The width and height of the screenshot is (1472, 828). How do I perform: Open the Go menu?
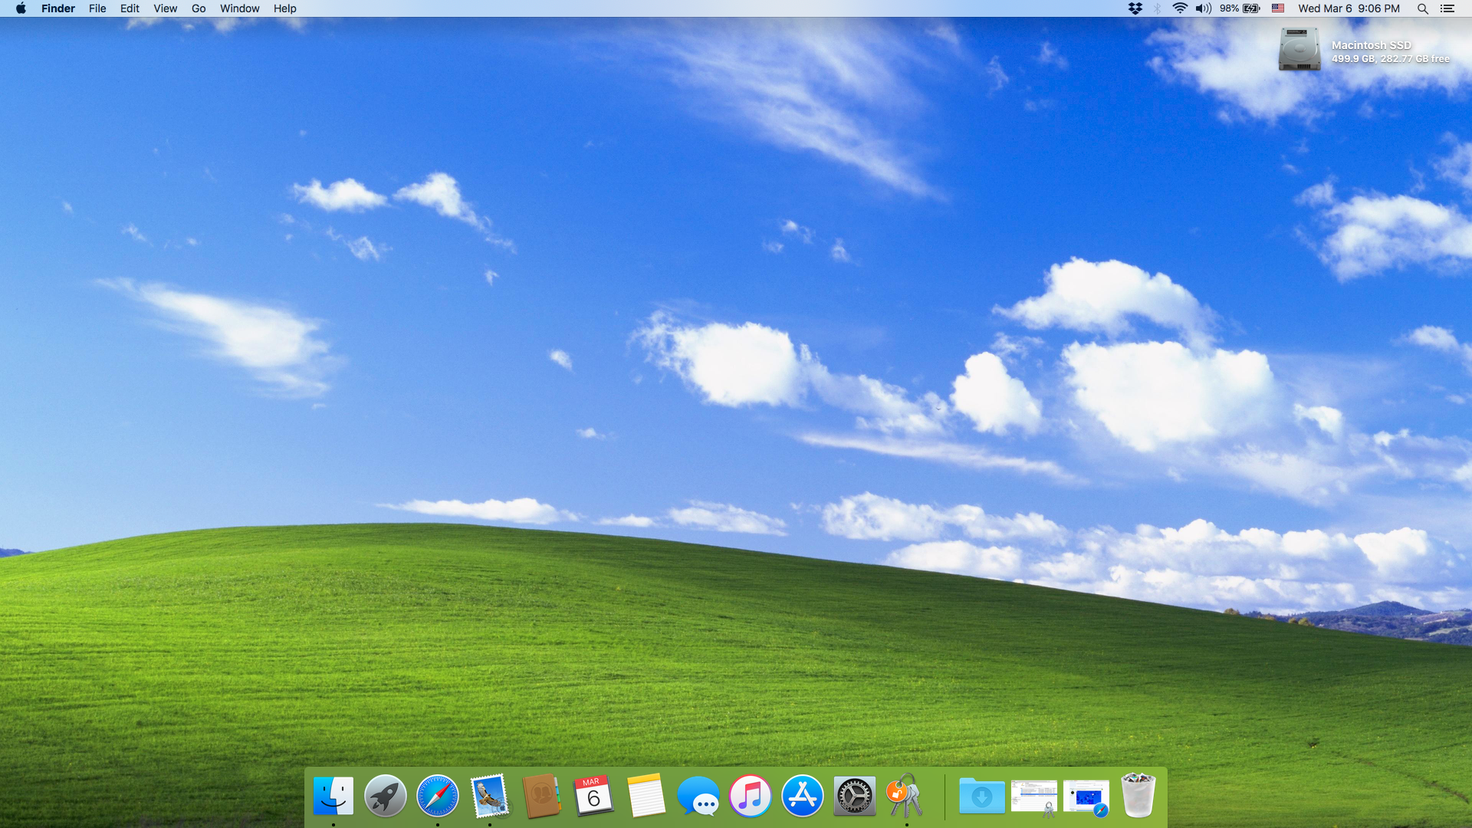pos(199,8)
